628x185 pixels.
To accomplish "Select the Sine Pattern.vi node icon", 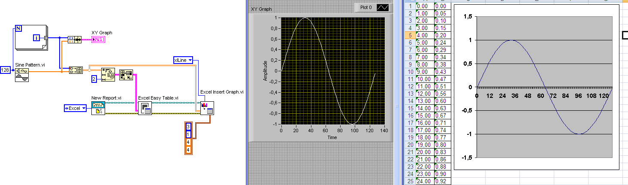I will click(22, 74).
